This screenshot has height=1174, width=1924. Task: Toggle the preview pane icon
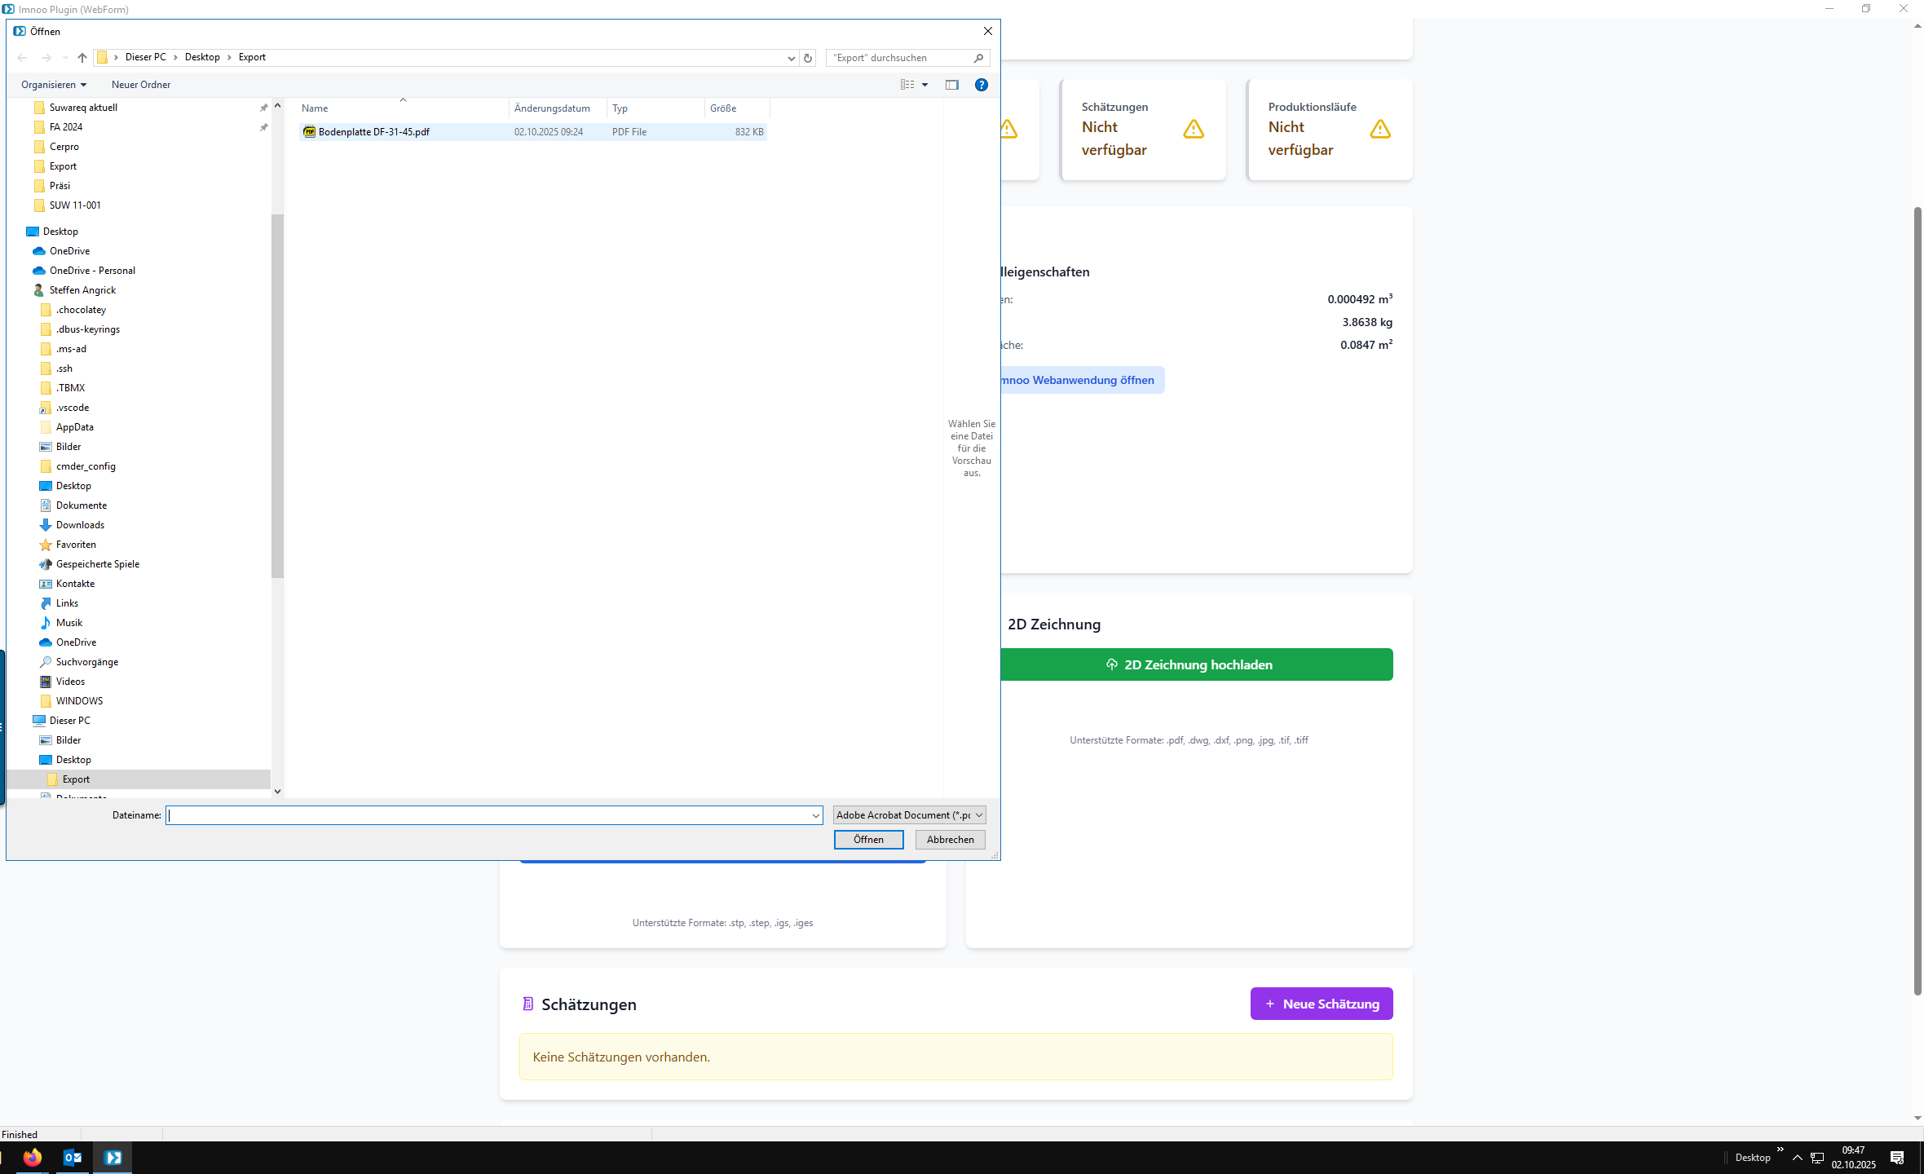tap(951, 85)
